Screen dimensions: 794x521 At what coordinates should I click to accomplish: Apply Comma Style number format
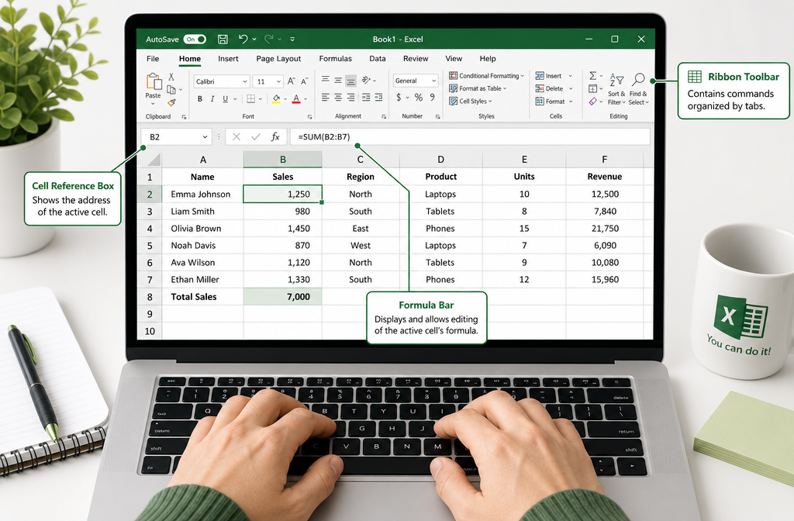coord(433,97)
